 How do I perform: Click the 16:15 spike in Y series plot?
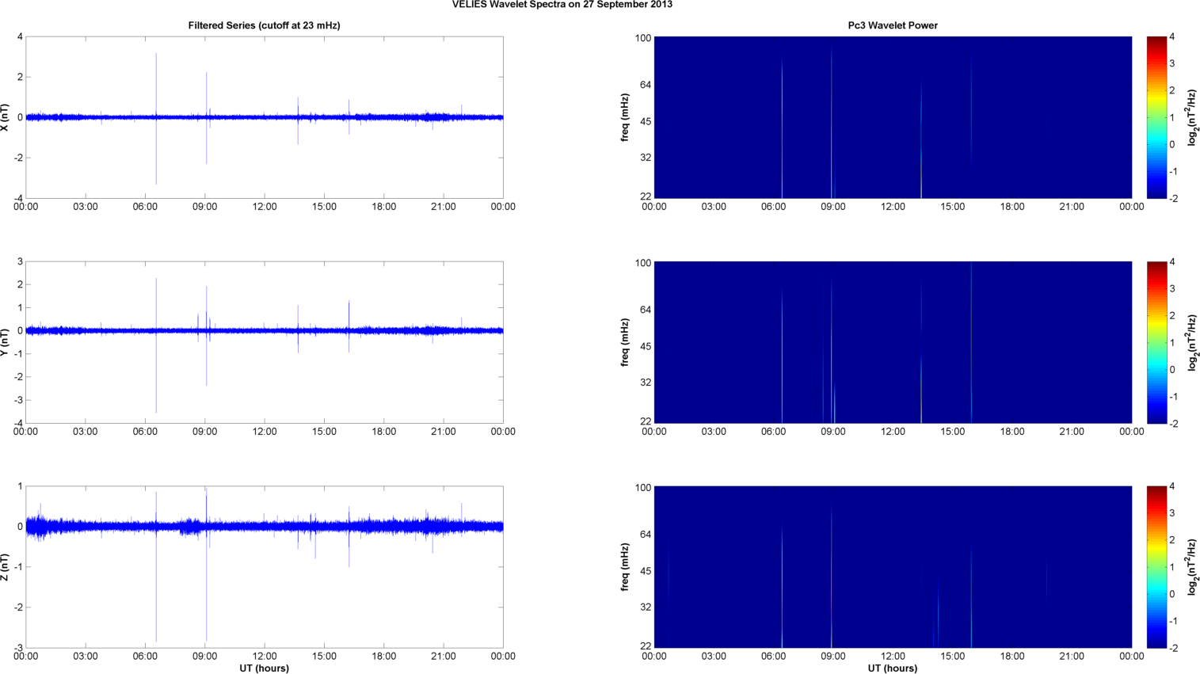pos(349,326)
